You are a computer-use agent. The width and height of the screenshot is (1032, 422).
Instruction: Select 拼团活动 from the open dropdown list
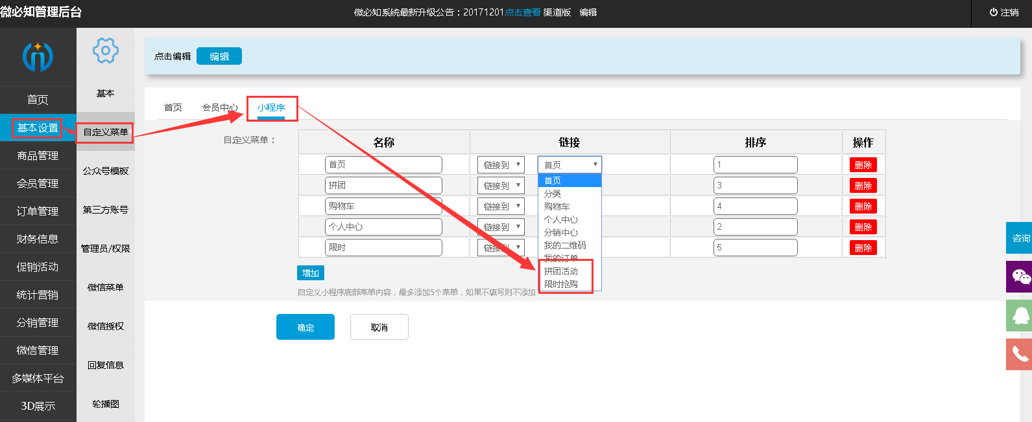click(x=561, y=271)
